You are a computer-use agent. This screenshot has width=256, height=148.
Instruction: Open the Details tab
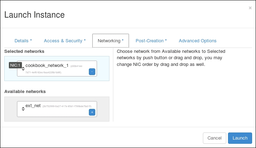point(23,41)
